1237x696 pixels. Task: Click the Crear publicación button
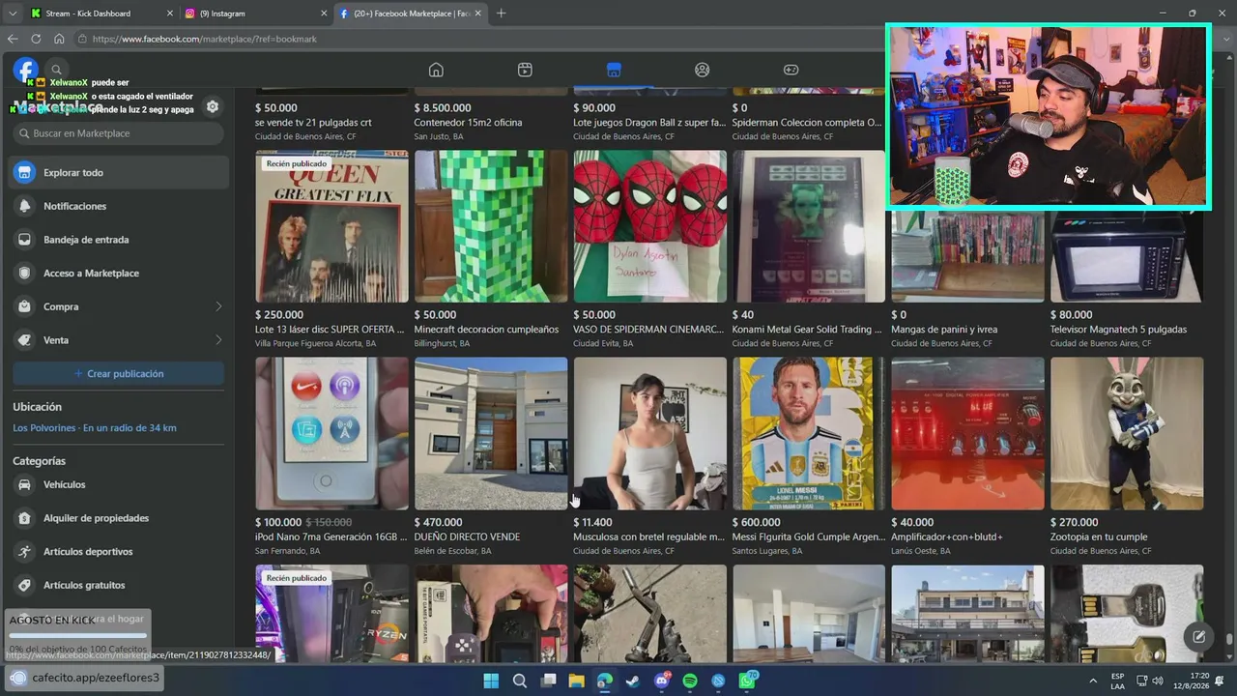tap(119, 373)
